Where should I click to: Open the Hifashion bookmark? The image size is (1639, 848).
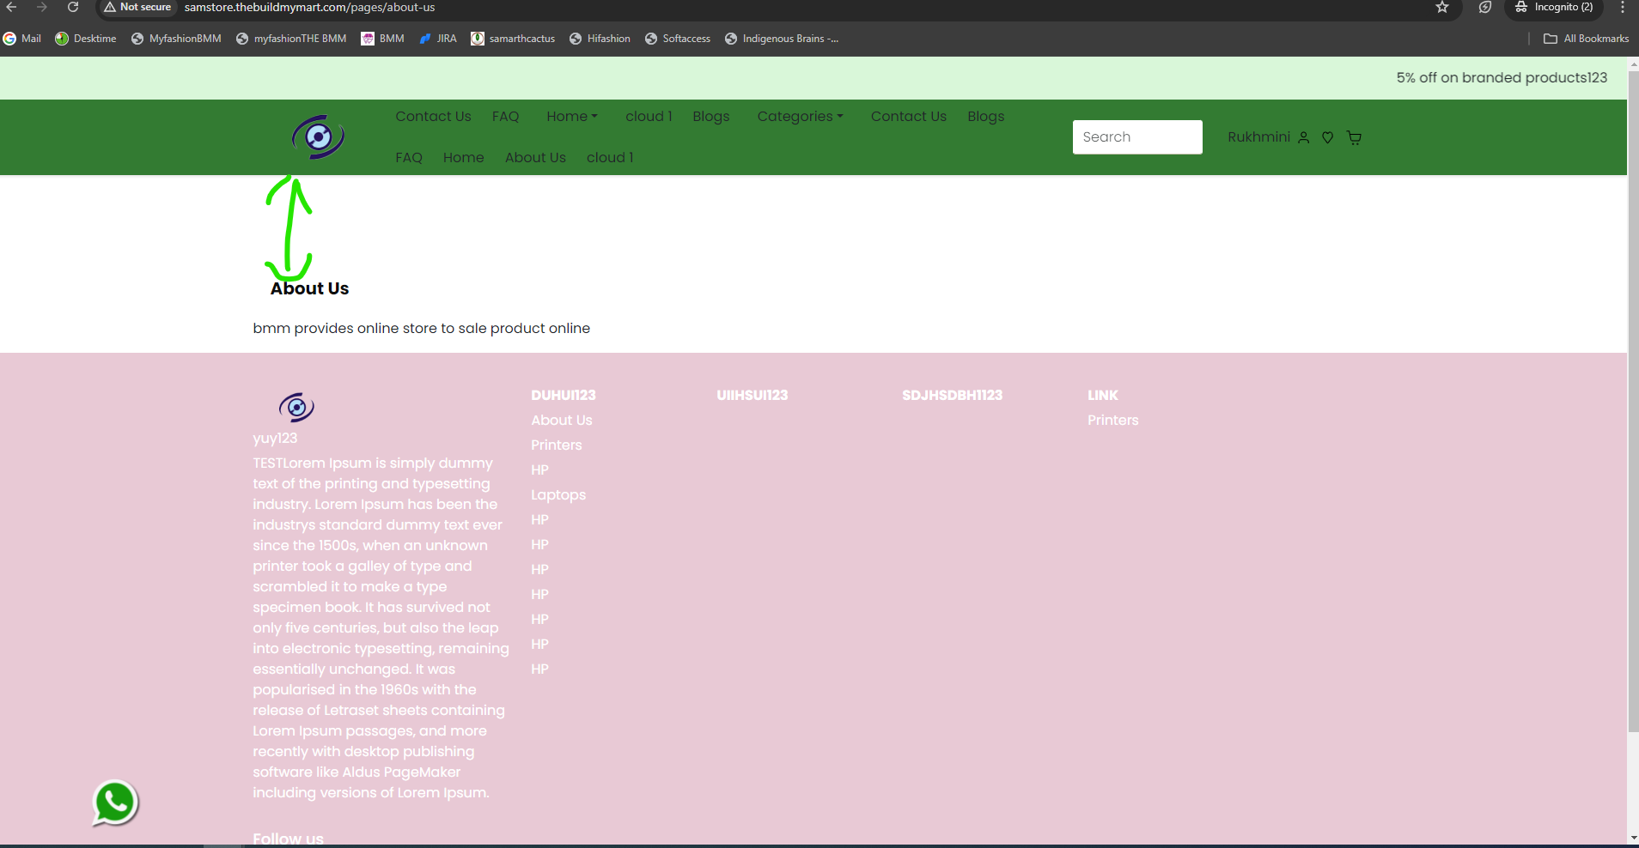coord(600,39)
